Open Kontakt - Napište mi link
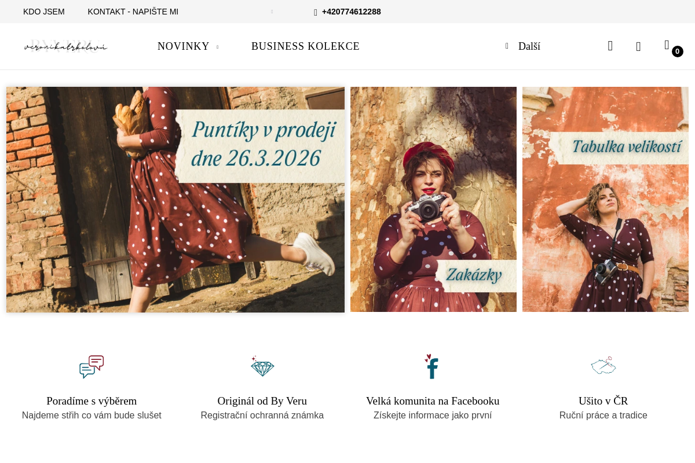The image size is (695, 463). coord(133,12)
